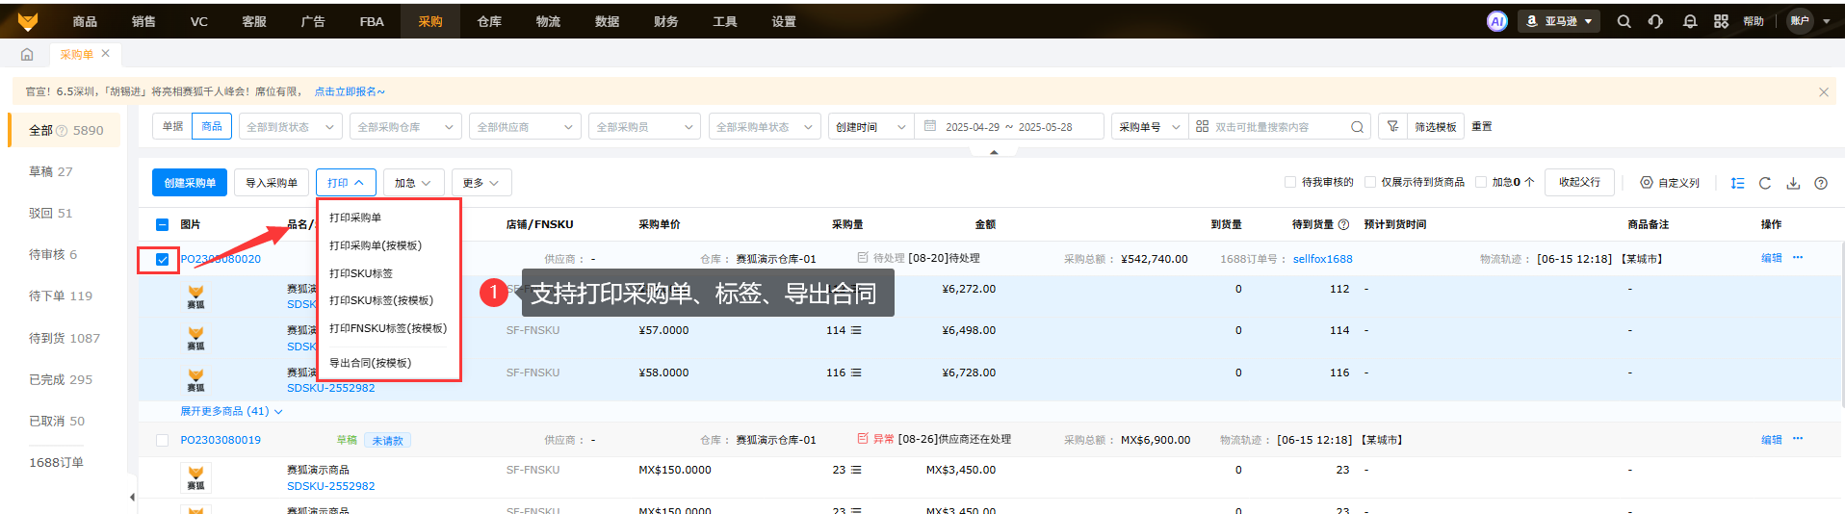Select 打印SKU标签 from print menu
This screenshot has width=1845, height=514.
tap(361, 273)
